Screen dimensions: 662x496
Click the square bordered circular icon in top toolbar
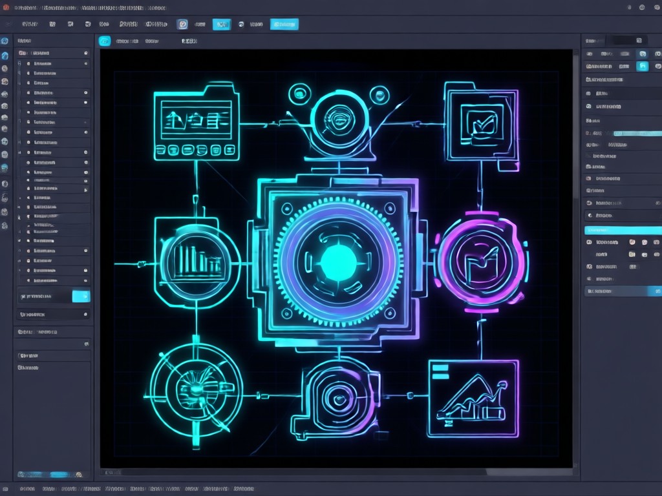pos(182,24)
